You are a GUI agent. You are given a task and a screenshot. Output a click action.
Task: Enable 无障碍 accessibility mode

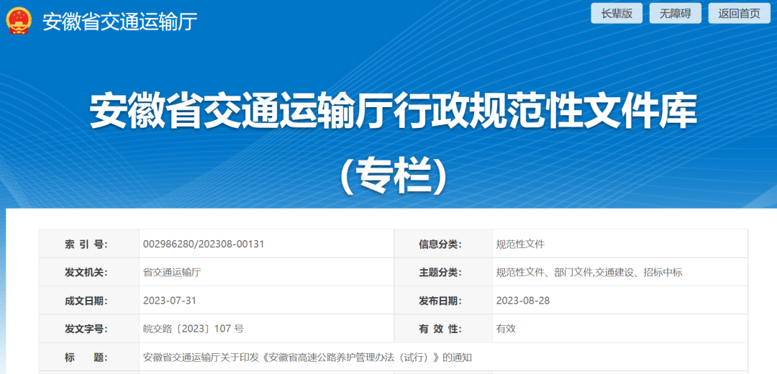tap(675, 13)
